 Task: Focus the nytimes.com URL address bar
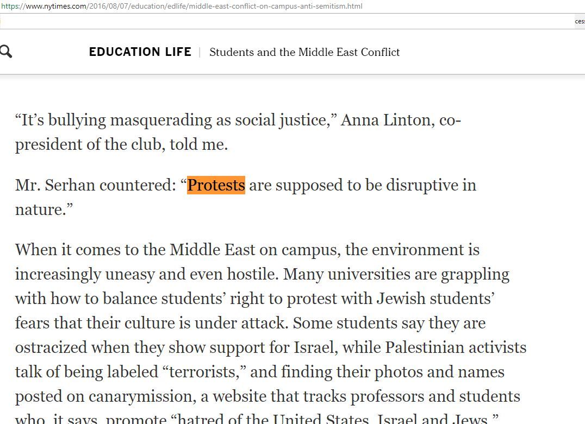[182, 7]
